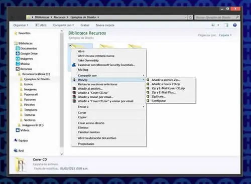251x184 pixels.
Task: Open the view options dropdown arrow
Action: (x=218, y=25)
